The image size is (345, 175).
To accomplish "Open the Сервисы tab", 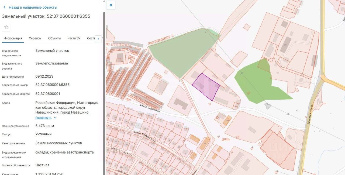I will [x=35, y=38].
